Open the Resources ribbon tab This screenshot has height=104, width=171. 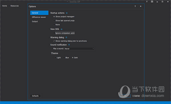tap(15, 6)
